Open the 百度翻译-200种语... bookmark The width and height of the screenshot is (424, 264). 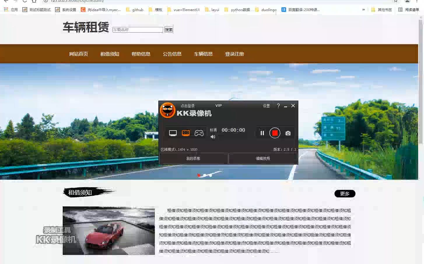tap(301, 10)
